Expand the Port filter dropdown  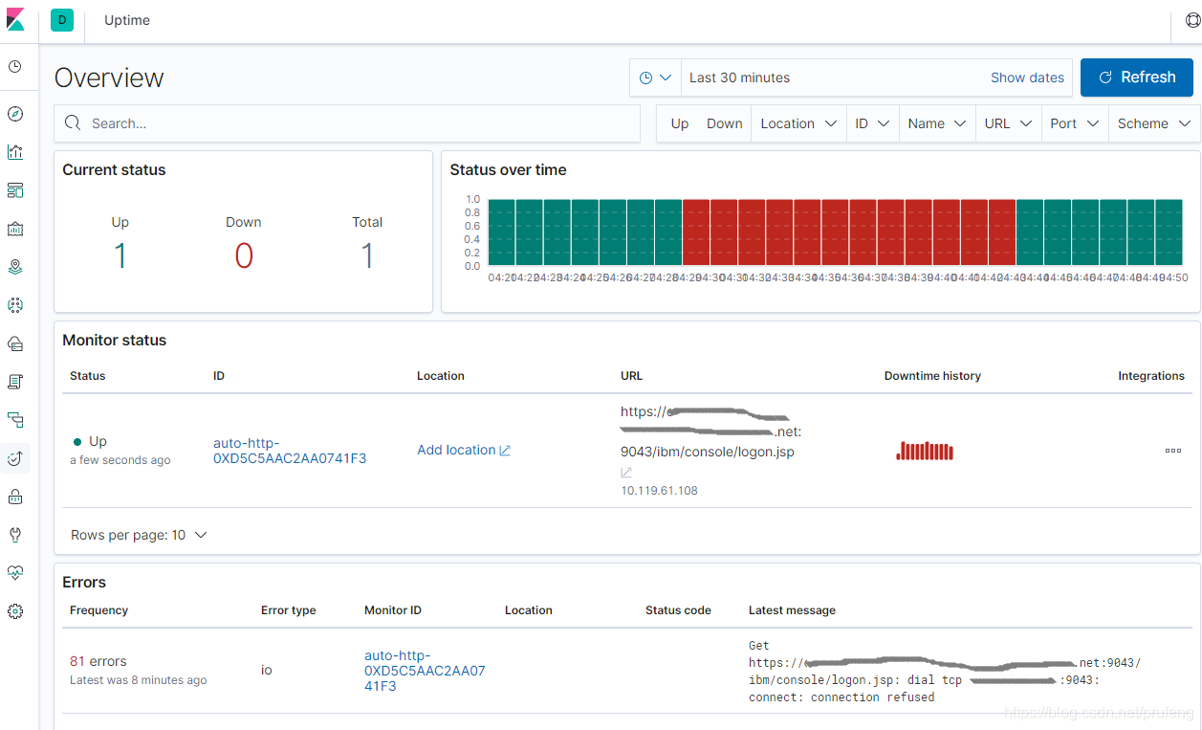coord(1074,122)
